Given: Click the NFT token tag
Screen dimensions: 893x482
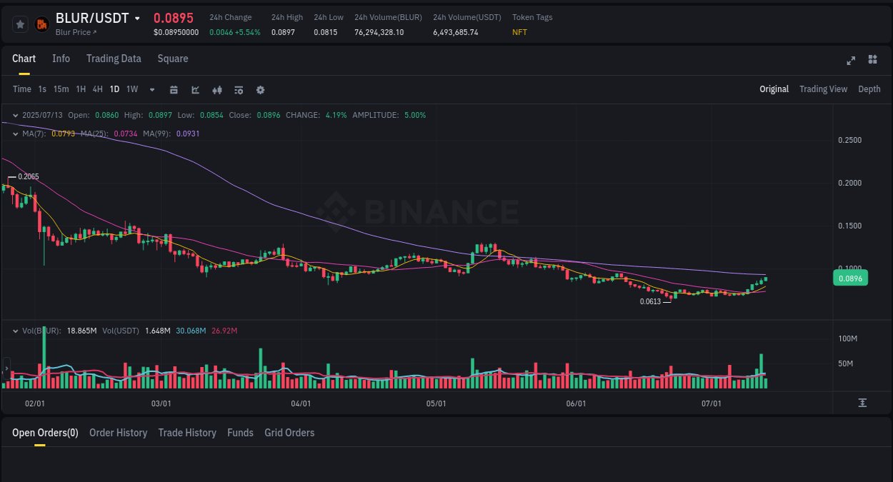Looking at the screenshot, I should point(519,31).
